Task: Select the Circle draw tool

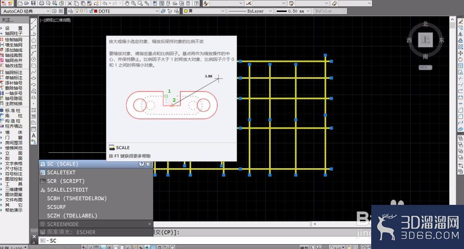Action: pyautogui.click(x=34, y=59)
